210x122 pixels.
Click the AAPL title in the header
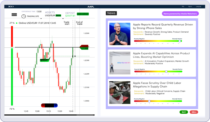tap(91, 6)
